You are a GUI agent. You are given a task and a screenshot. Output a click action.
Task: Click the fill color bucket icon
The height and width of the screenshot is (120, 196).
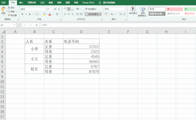(x=44, y=14)
